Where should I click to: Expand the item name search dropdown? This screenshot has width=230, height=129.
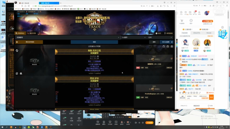(119, 38)
